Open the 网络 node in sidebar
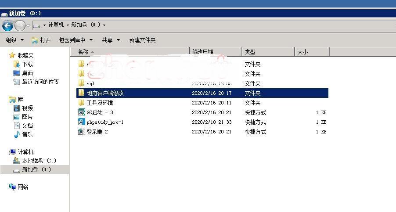The height and width of the screenshot is (212, 396). point(23,187)
